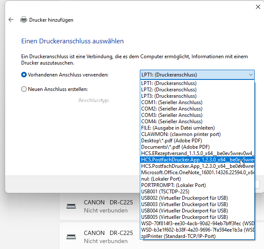Go back with the left arrow icon
The image size is (264, 249).
[11, 20]
